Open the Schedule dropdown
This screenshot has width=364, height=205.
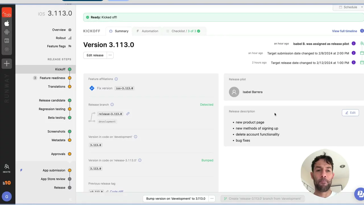click(x=350, y=7)
